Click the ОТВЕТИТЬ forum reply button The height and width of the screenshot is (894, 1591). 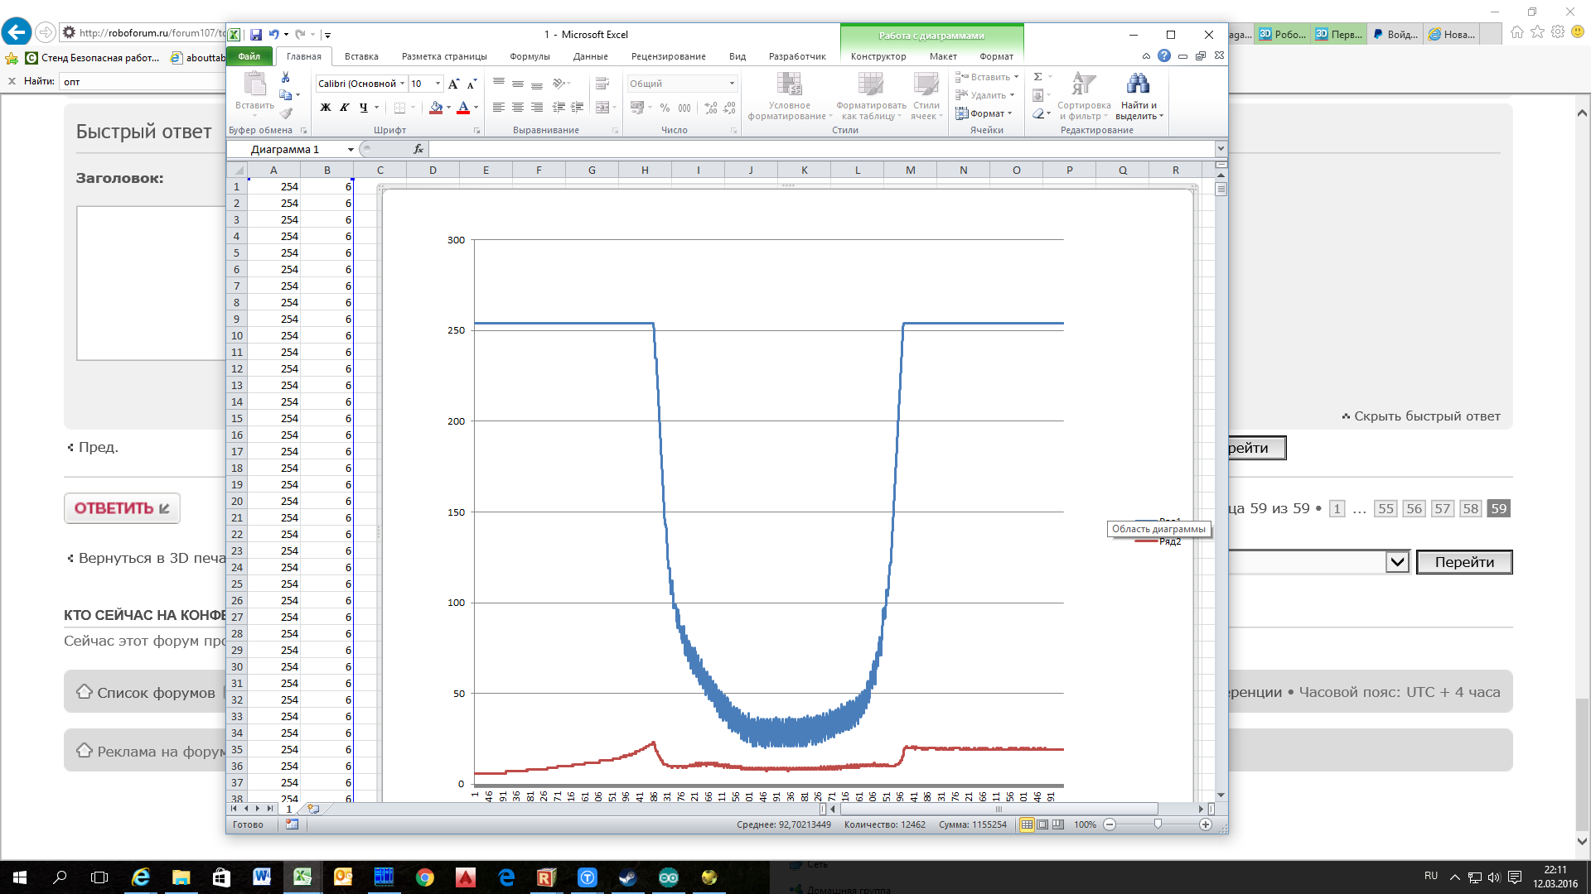(x=122, y=508)
